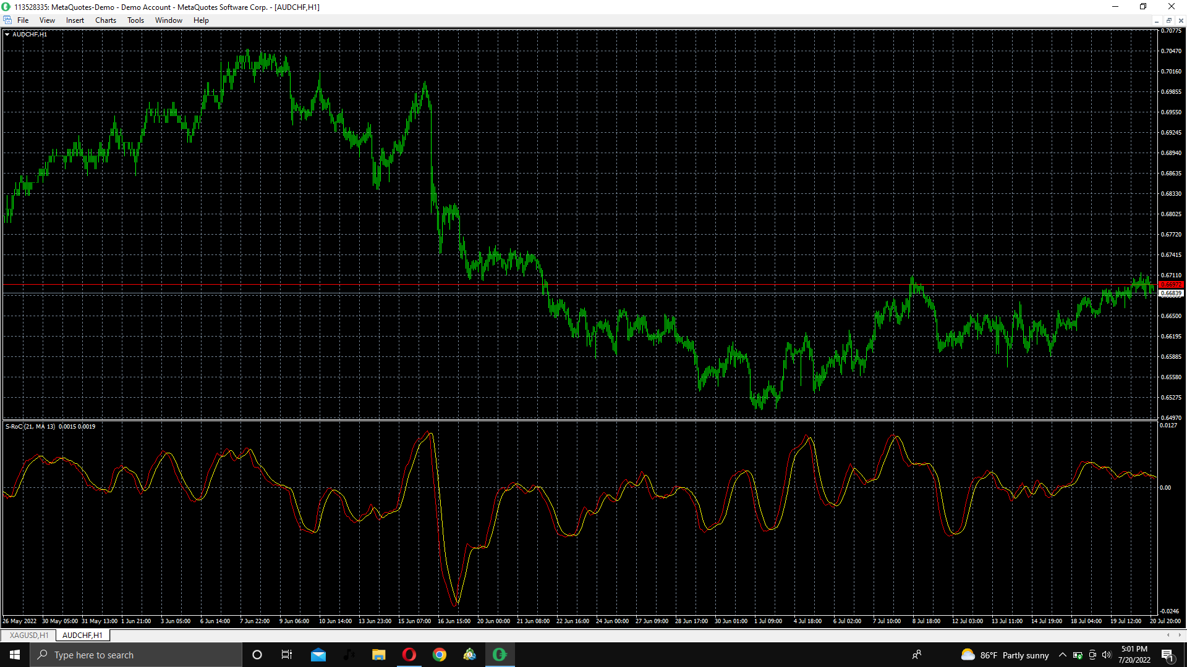The image size is (1187, 667).
Task: Open the MetaTrader app menu icon
Action: click(7, 20)
